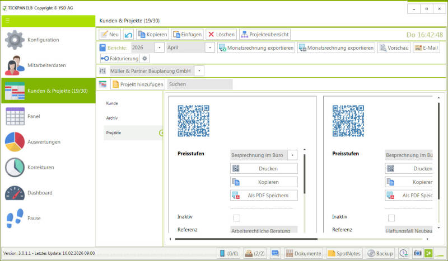Tick Inaktiv checkbox of first project
Screen dimensions: 448x261
coord(236,218)
